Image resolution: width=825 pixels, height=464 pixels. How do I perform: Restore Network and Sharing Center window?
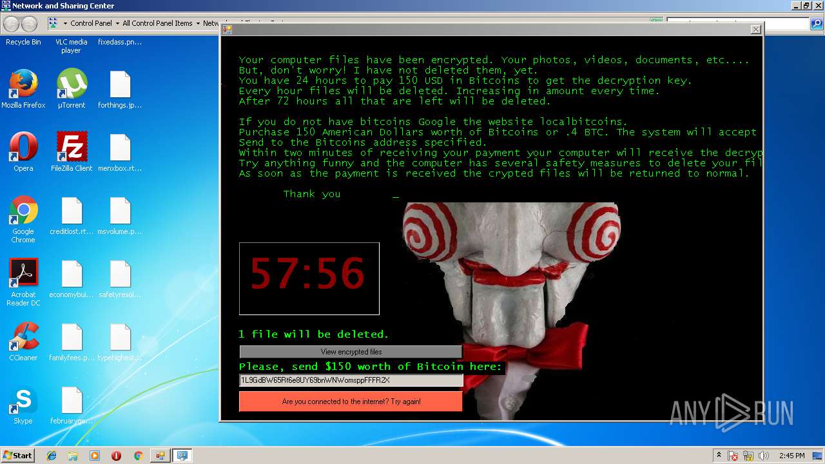click(806, 5)
